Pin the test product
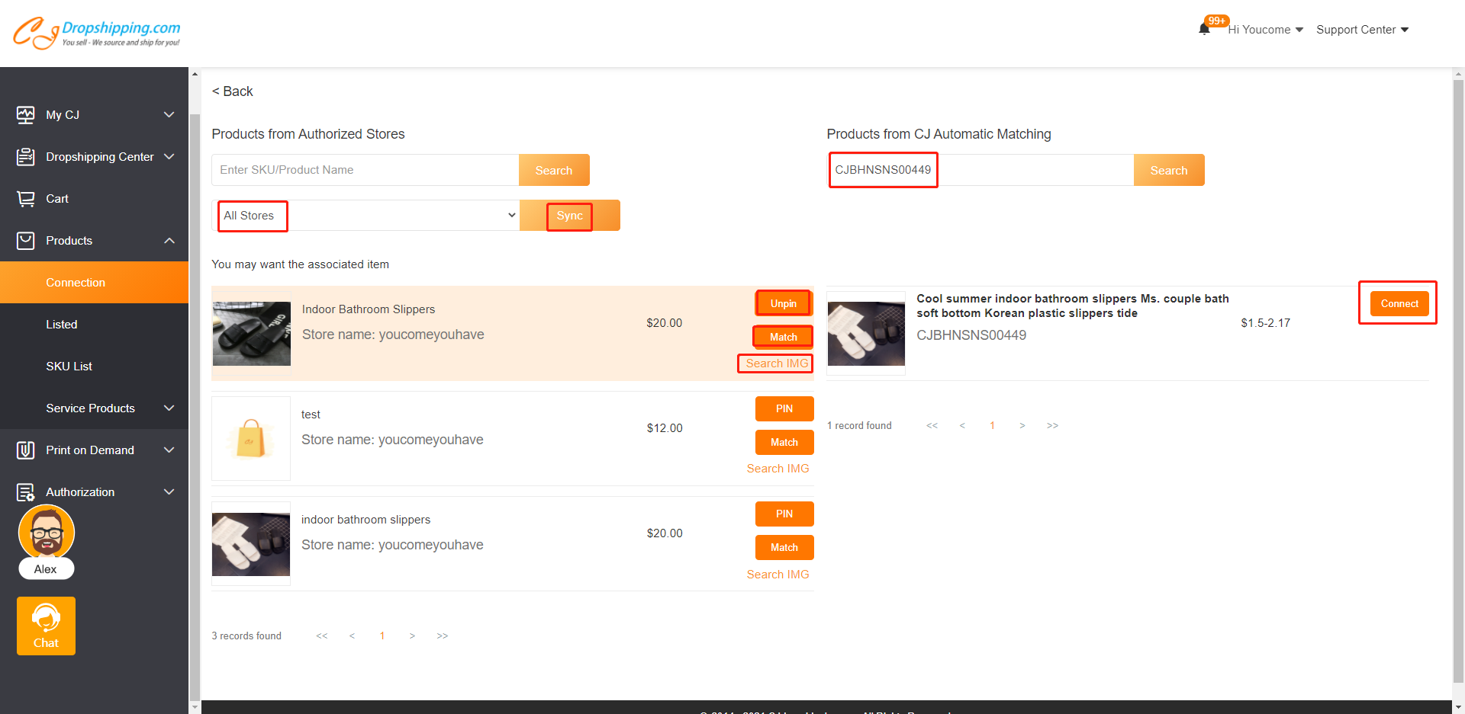 click(784, 408)
